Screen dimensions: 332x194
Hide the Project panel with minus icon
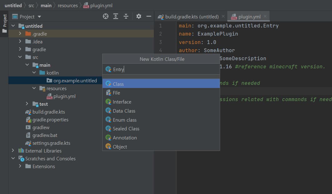click(x=149, y=17)
